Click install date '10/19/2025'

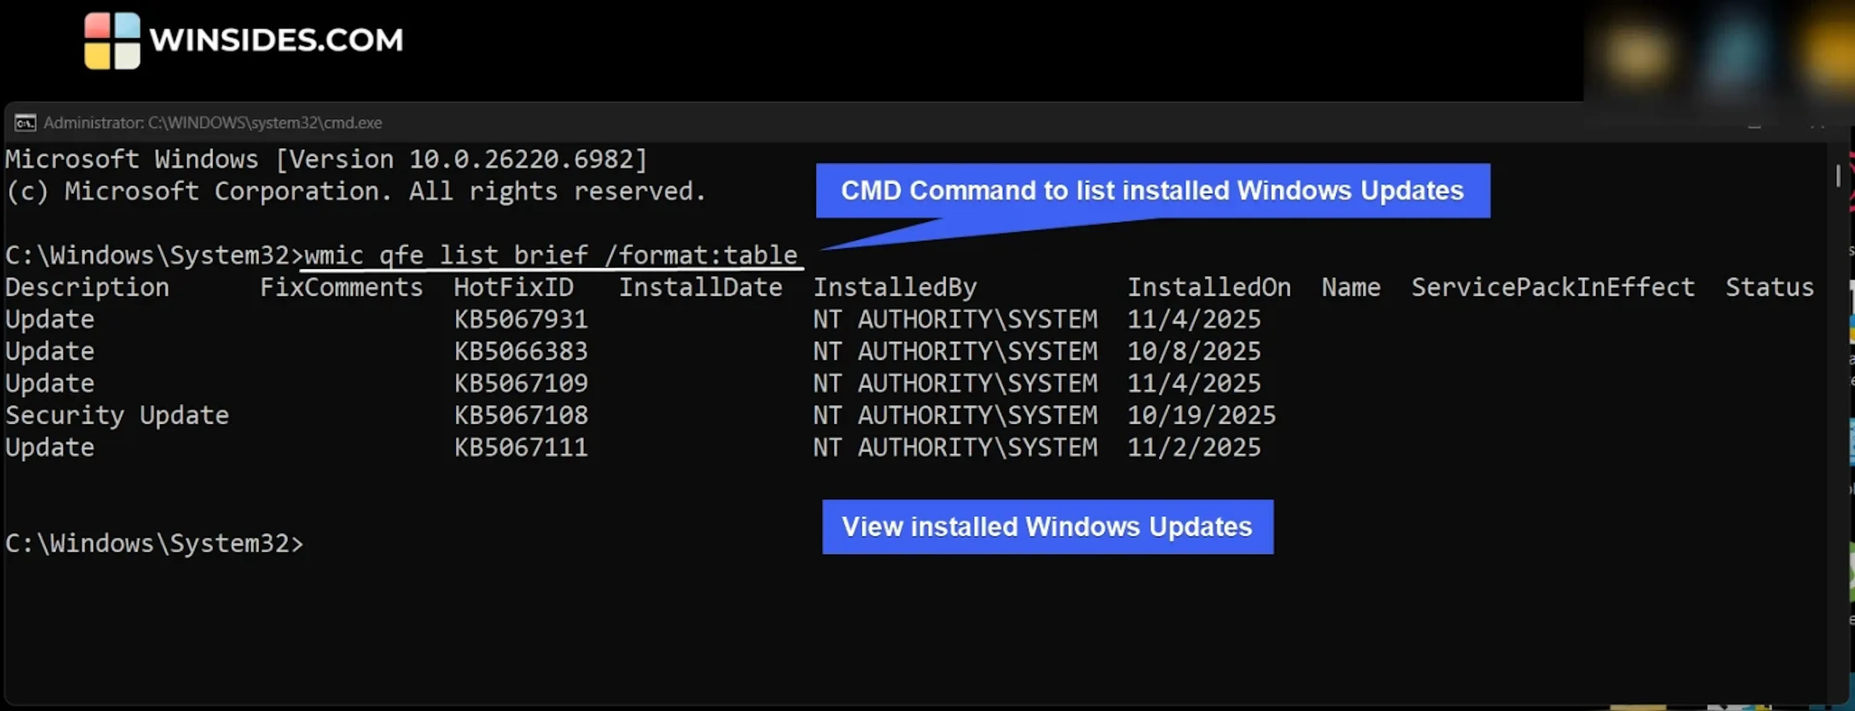1201,415
